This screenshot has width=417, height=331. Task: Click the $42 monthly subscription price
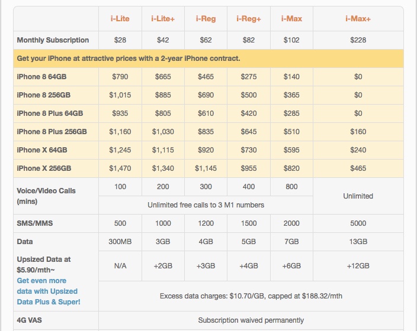point(163,40)
